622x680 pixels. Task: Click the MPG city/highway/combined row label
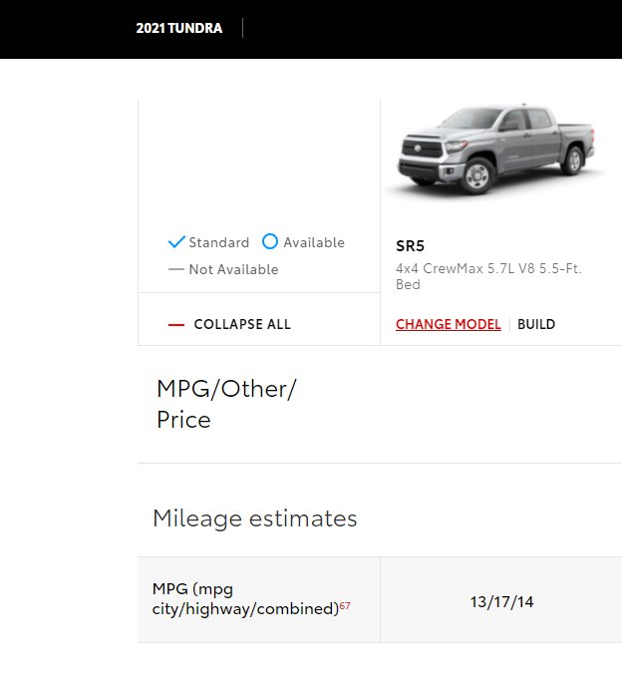(245, 599)
